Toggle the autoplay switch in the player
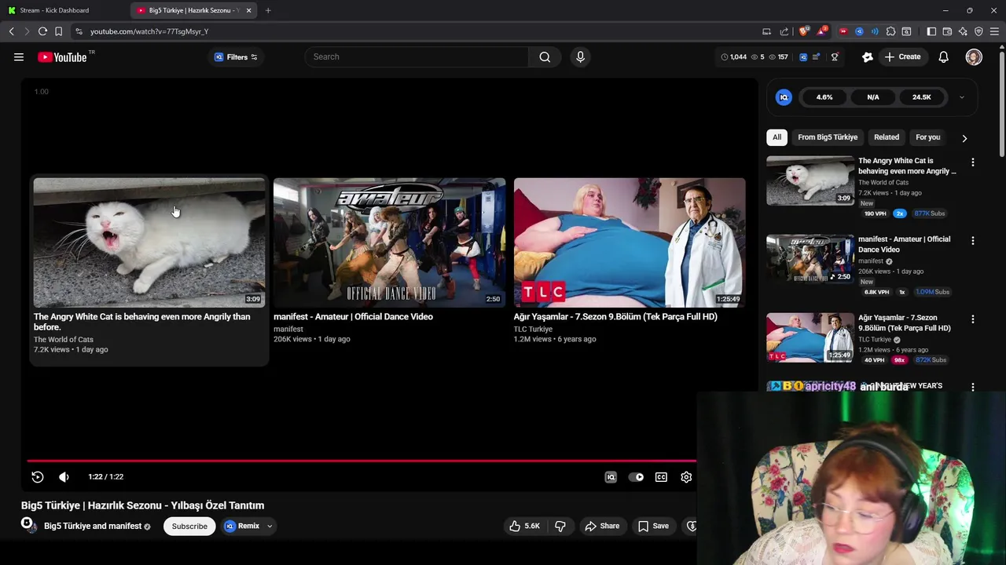The image size is (1006, 565). coord(636,476)
